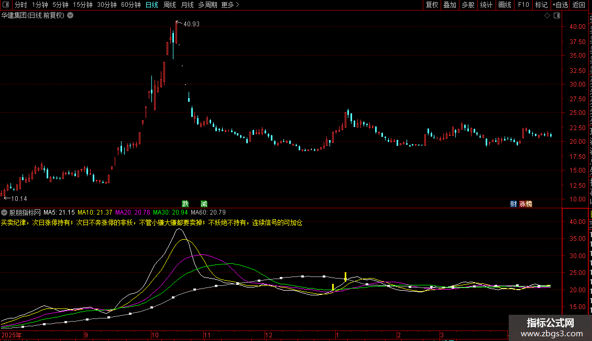Open the 统计 statistics tool
Screen dimensions: 592x341
486,5
